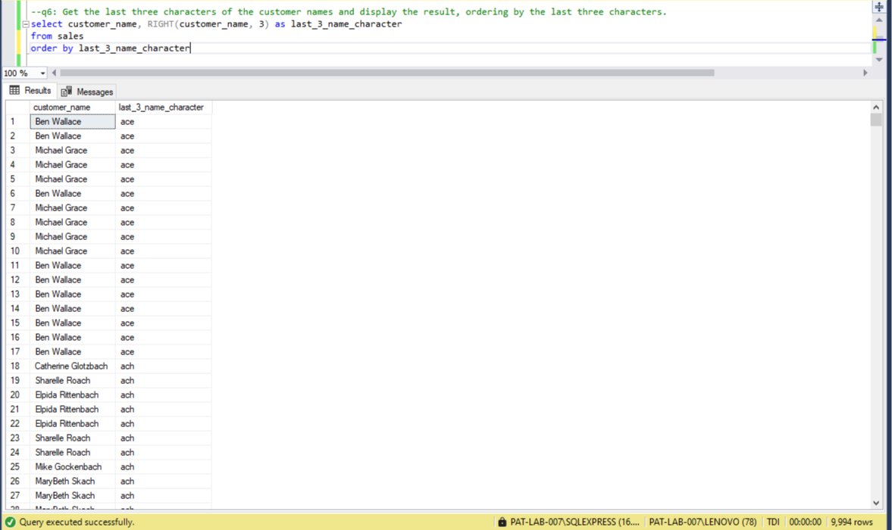
Task: Click the split editor icon at top right
Action: [x=879, y=6]
